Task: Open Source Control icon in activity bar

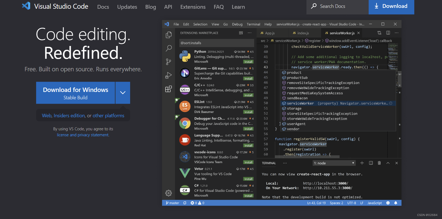Action: point(169,62)
